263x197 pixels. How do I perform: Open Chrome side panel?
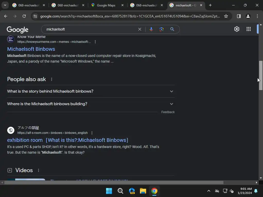(239, 16)
